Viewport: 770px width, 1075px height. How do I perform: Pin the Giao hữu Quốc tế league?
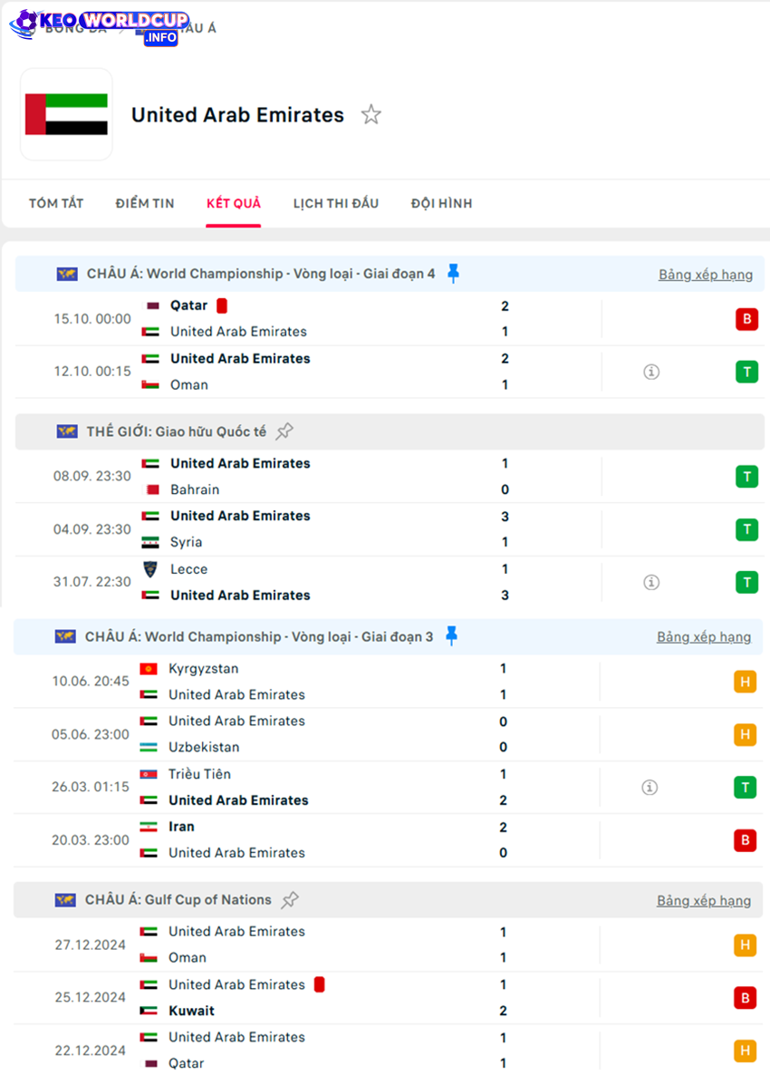(284, 431)
